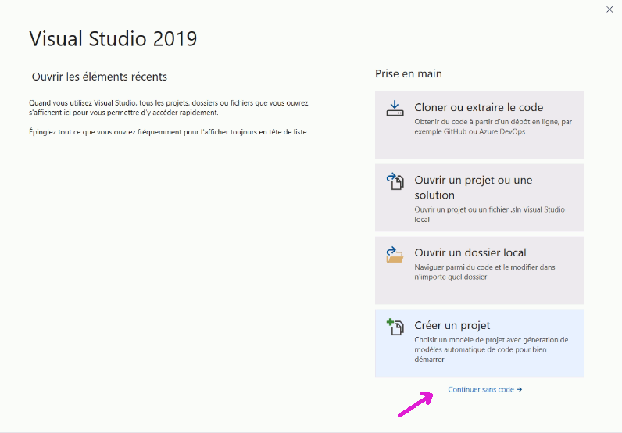The width and height of the screenshot is (622, 433).
Task: Click the open project or solution icon
Action: coord(395,181)
